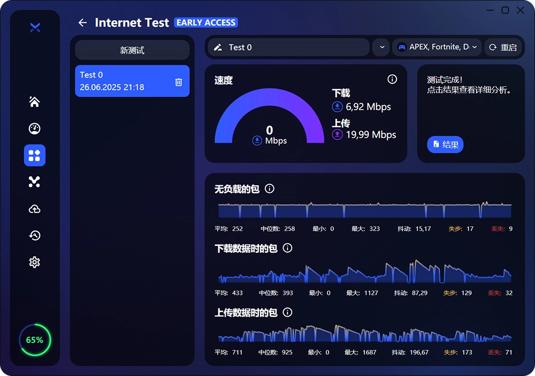Click the app logo at the sidebar top
This screenshot has height=376, width=535.
pos(35,27)
